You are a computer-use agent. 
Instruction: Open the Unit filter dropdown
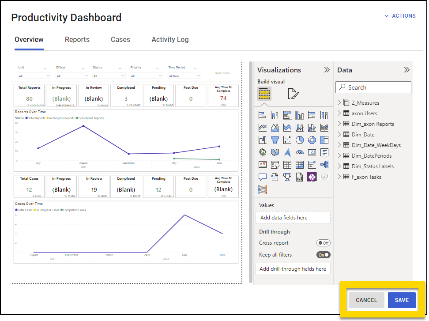click(x=34, y=76)
